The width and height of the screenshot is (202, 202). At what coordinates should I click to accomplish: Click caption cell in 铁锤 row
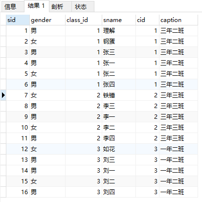179,95
